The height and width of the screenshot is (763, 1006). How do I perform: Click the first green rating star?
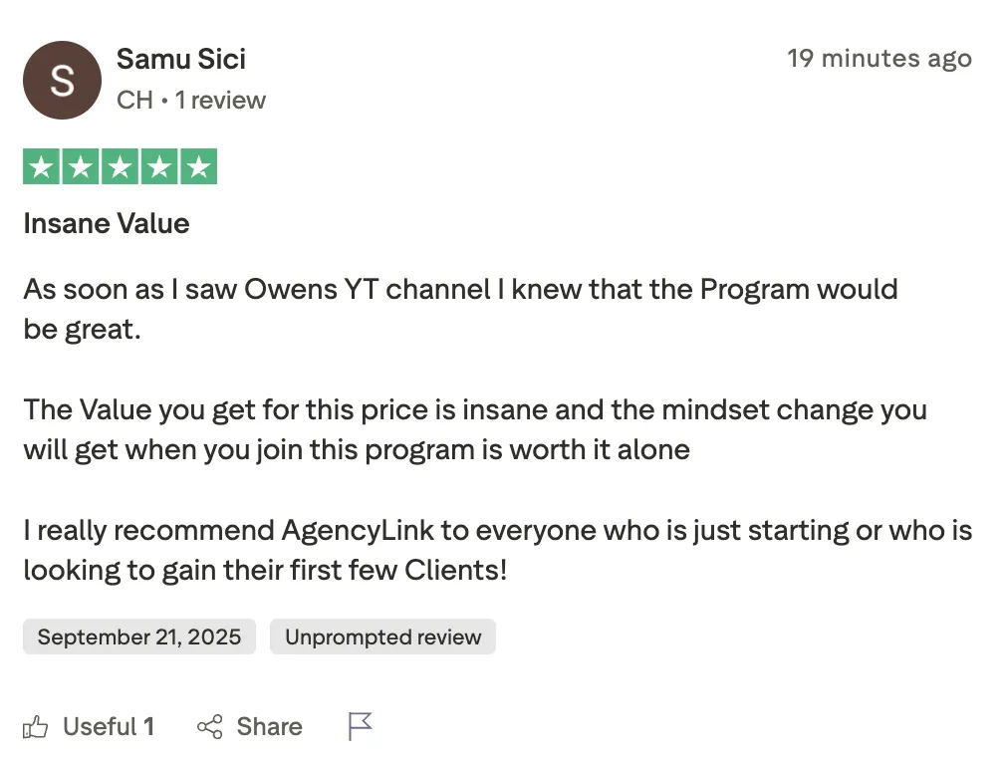pyautogui.click(x=41, y=167)
